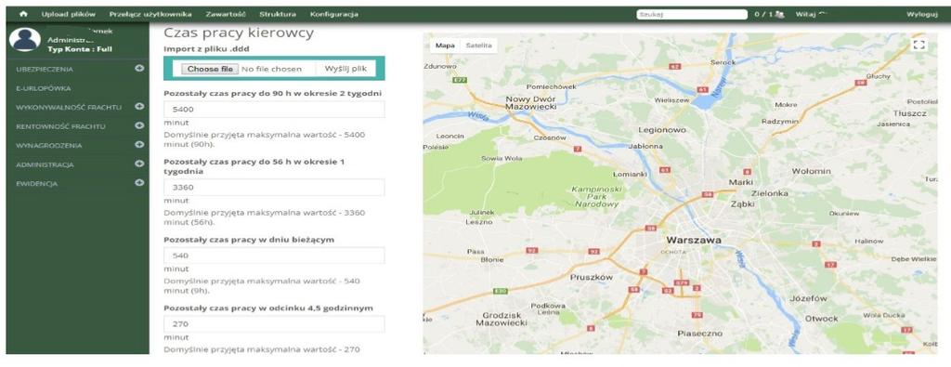Open the Upload plików menu
This screenshot has height=367, width=951.
tap(69, 14)
